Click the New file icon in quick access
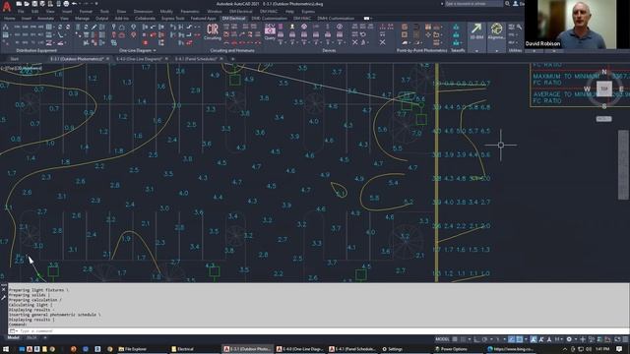This screenshot has height=354, width=630. [19, 4]
